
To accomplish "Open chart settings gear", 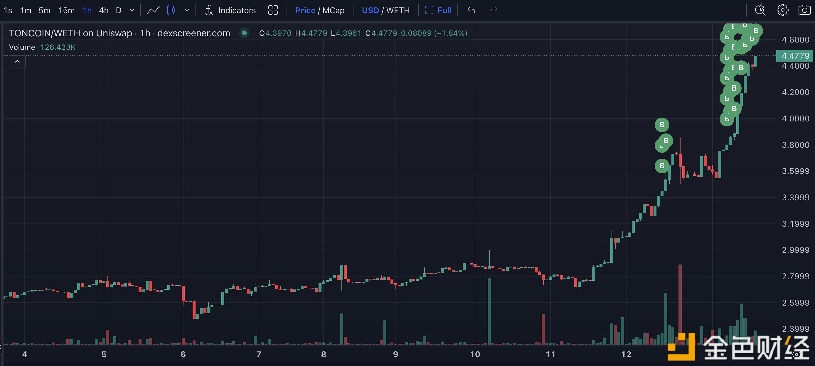I will click(782, 10).
